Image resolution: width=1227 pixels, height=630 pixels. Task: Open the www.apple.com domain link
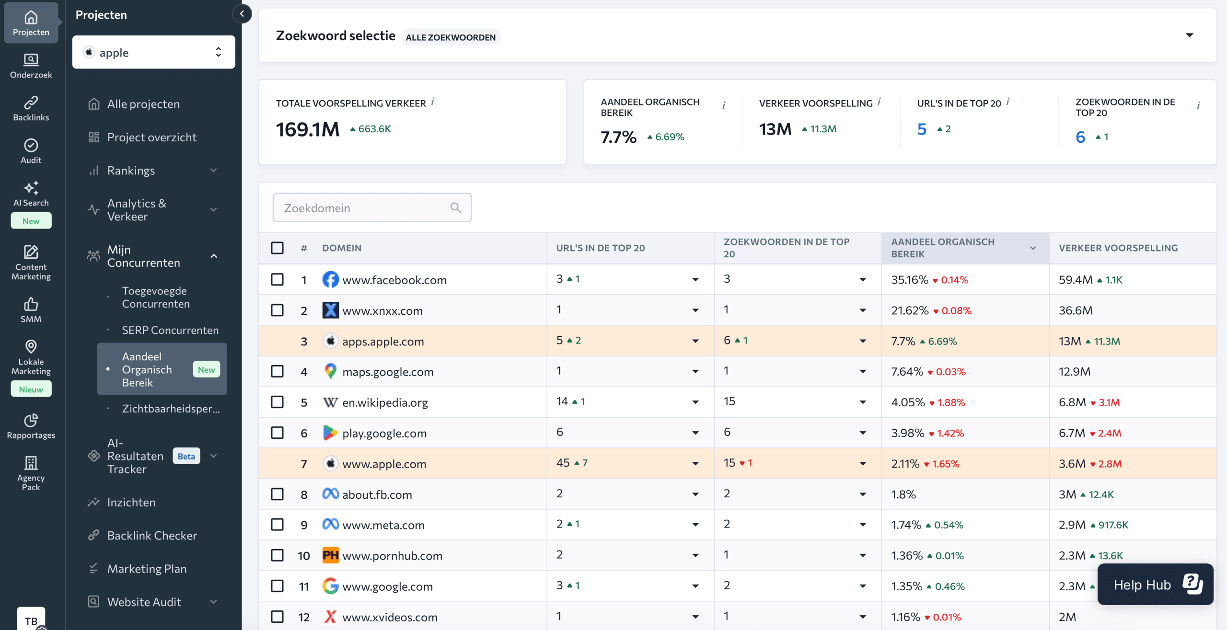point(384,464)
